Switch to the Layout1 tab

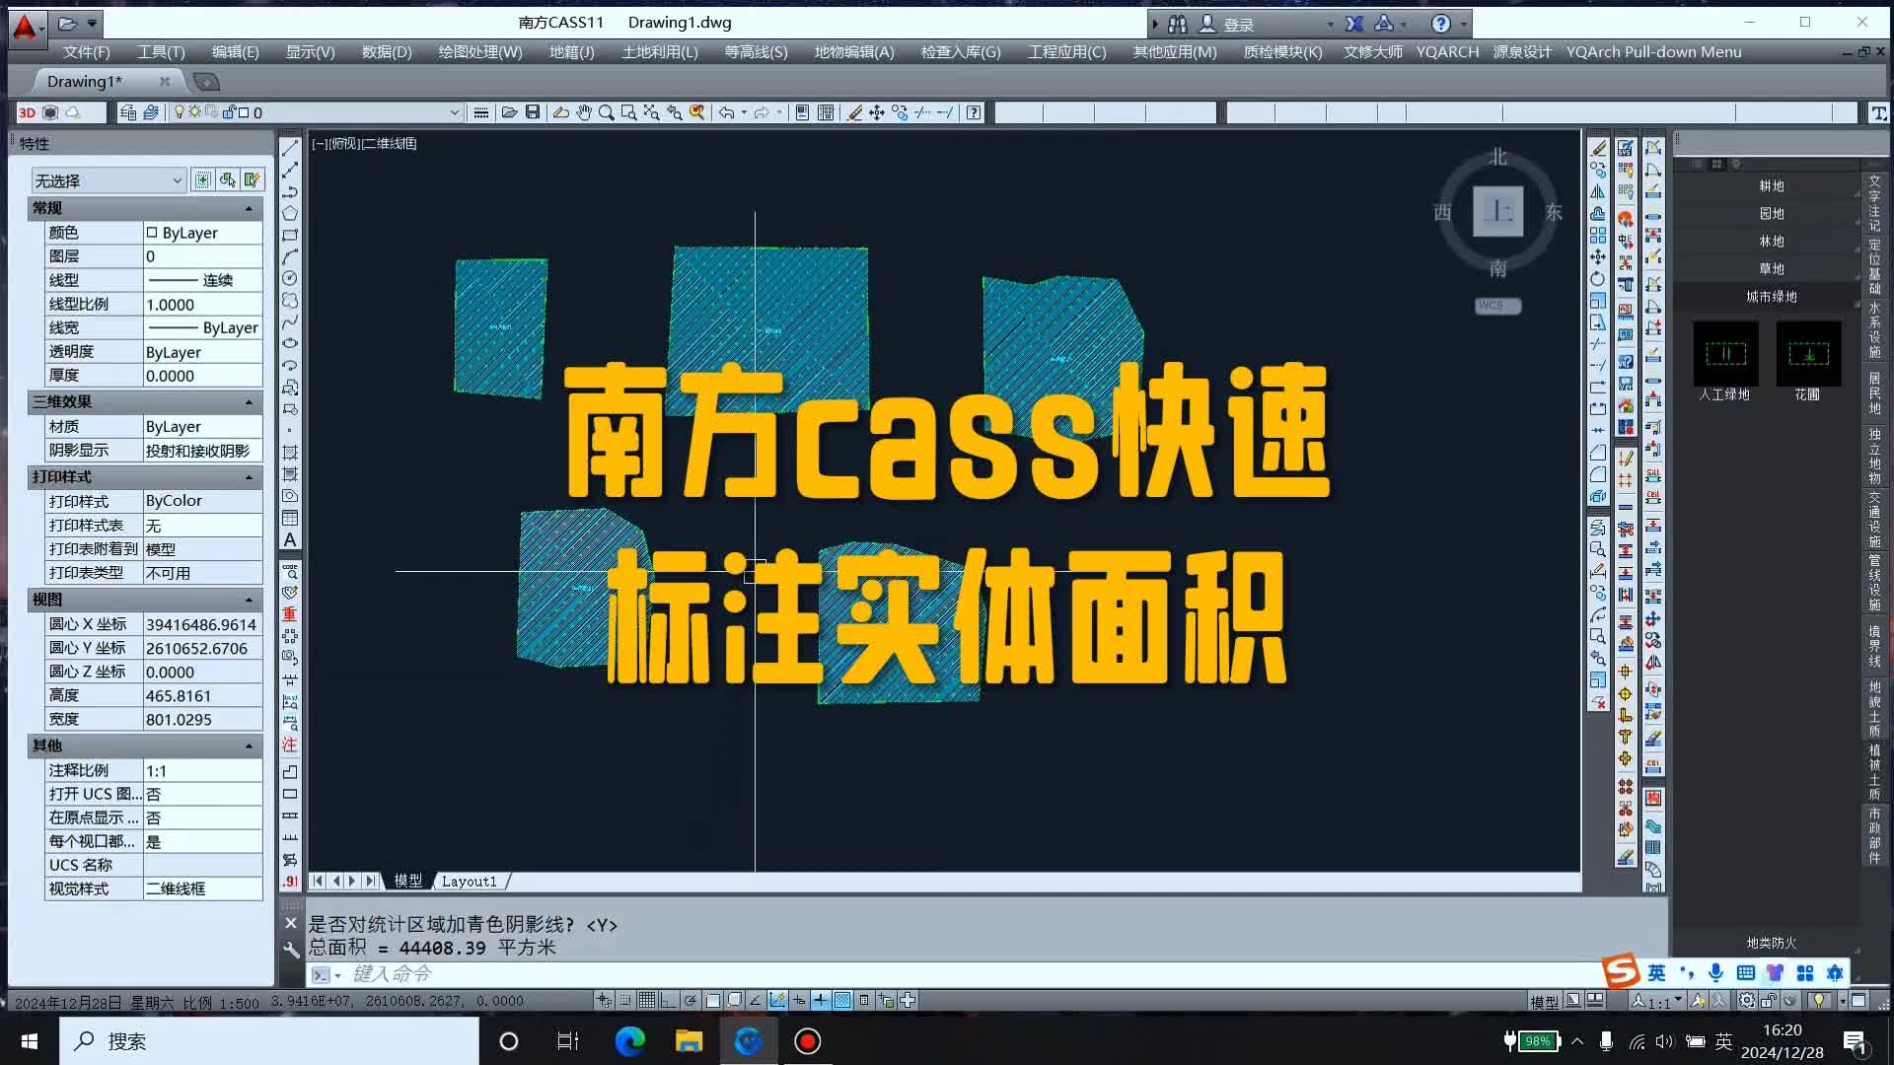pos(469,881)
